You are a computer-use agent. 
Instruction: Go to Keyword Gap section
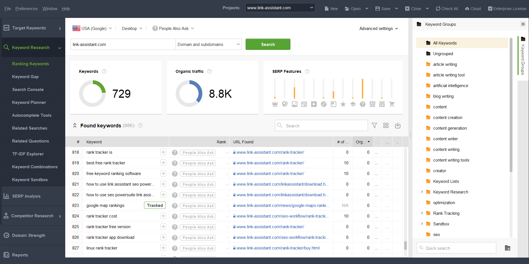tap(25, 76)
